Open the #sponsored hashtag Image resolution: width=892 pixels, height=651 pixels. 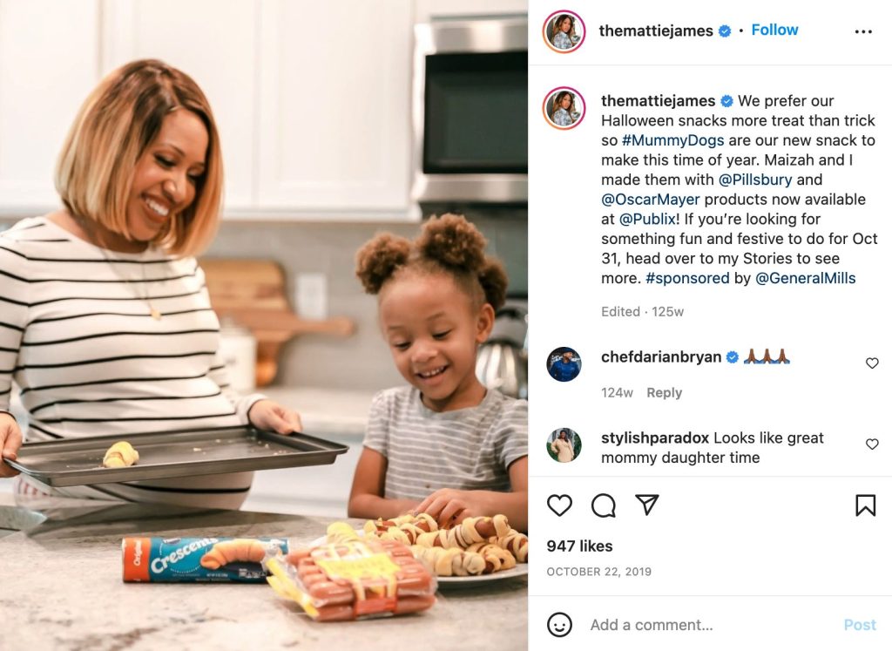pyautogui.click(x=687, y=278)
